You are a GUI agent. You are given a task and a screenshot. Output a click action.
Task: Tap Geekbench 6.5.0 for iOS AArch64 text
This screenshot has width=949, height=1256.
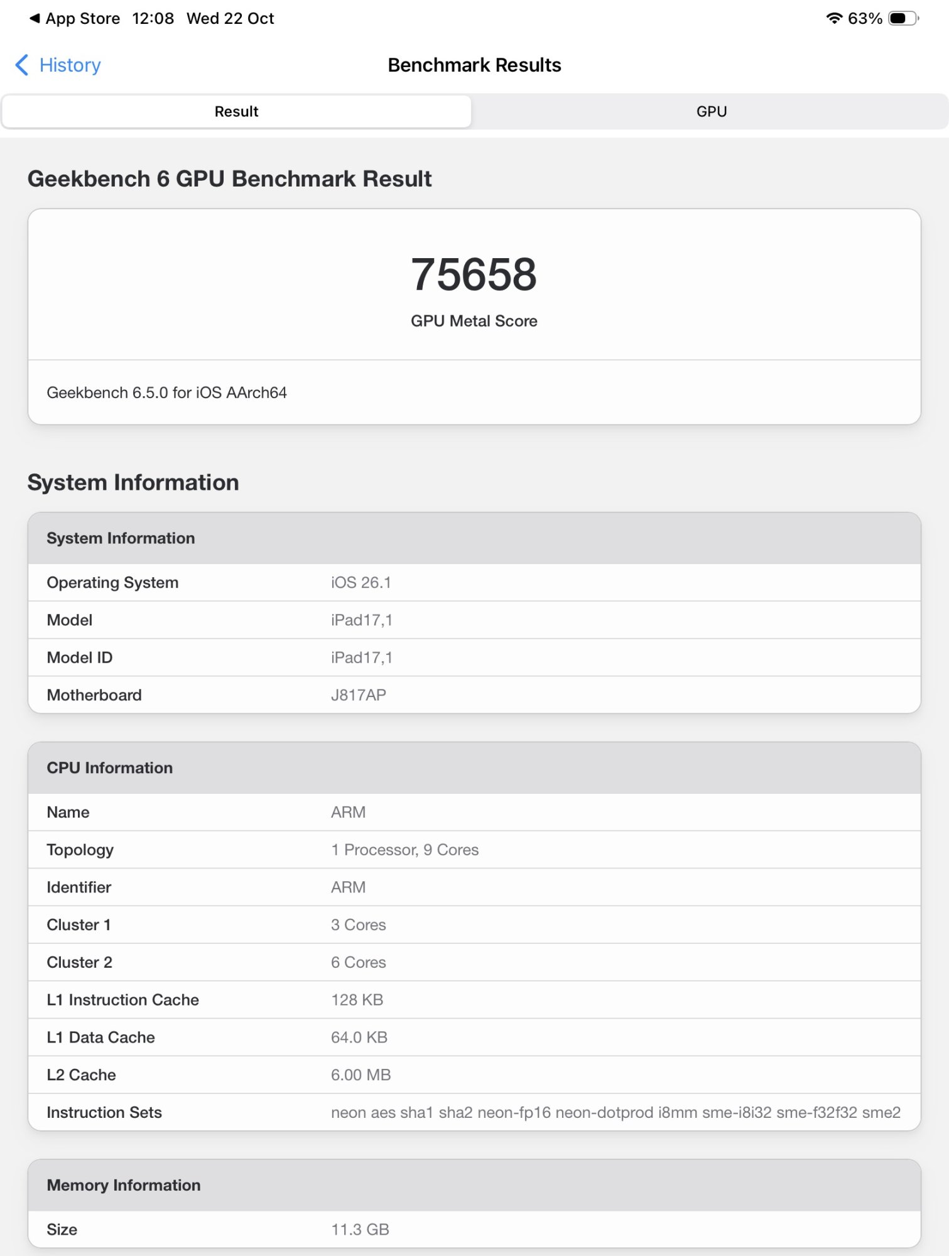pos(166,392)
